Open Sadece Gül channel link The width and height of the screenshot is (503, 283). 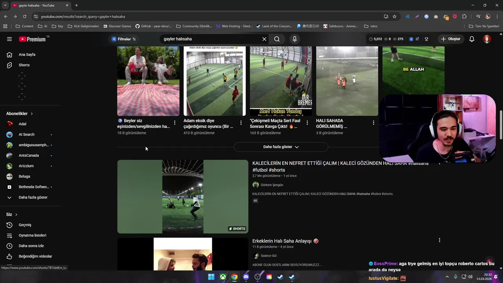click(x=268, y=256)
